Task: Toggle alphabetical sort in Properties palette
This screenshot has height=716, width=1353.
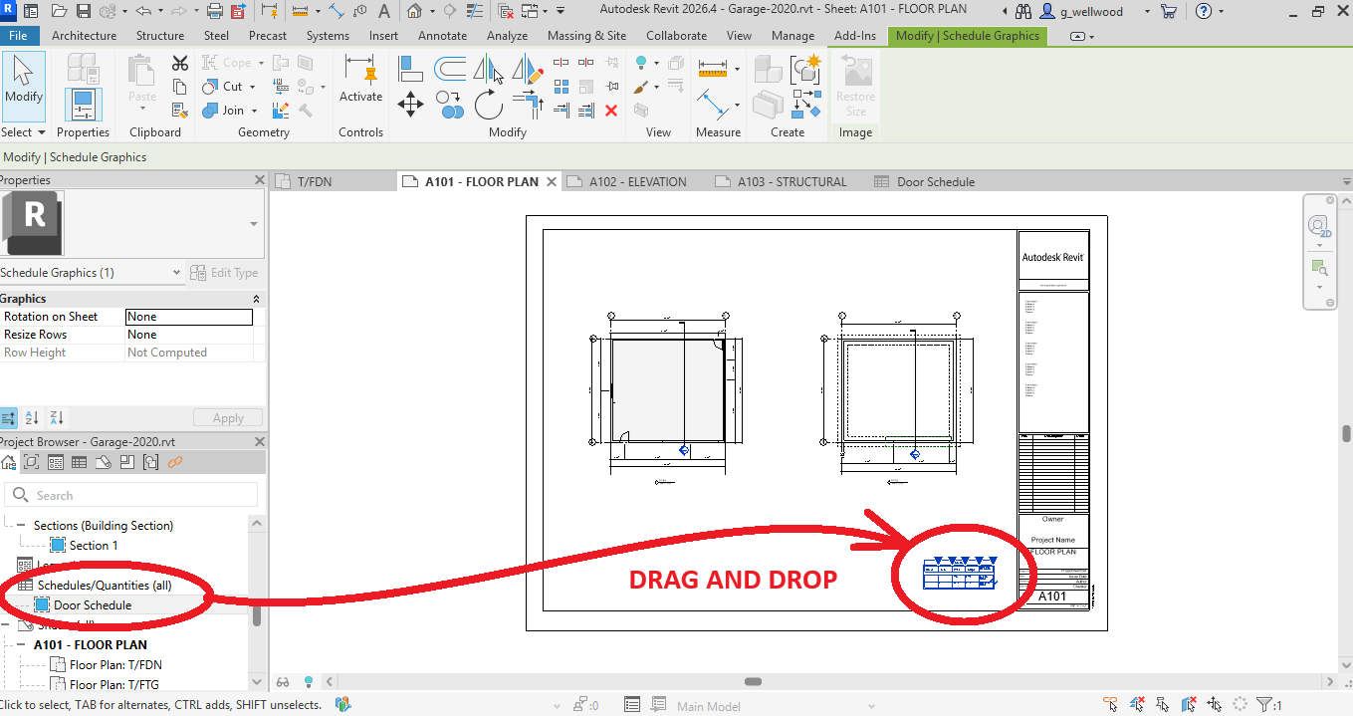Action: [x=31, y=418]
